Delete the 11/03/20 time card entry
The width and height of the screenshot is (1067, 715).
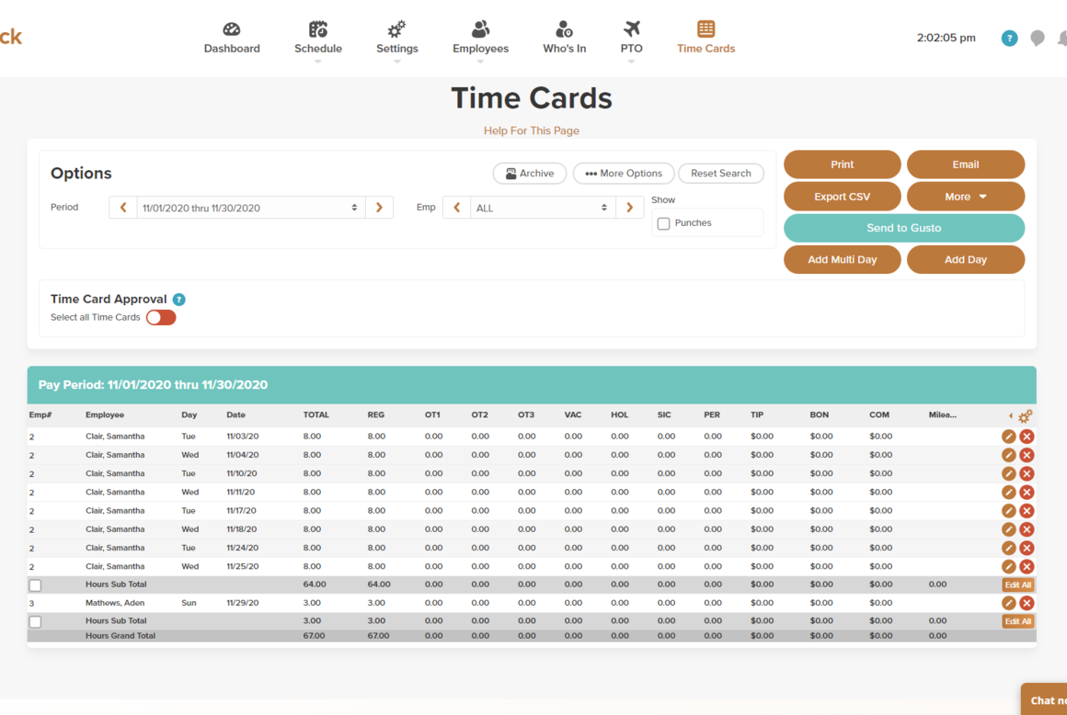(1027, 437)
